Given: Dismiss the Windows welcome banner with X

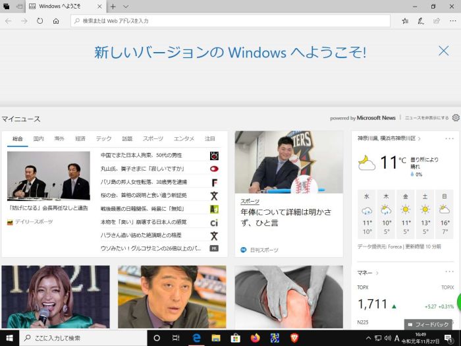Looking at the screenshot, I should click(443, 51).
